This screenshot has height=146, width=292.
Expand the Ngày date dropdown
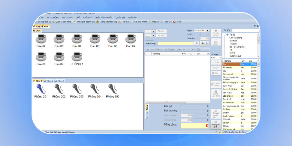pyautogui.click(x=207, y=31)
